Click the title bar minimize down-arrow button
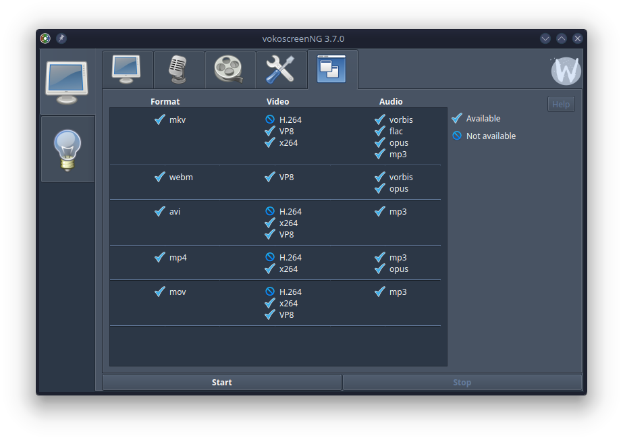Screen dimensions: 623x440 point(545,38)
